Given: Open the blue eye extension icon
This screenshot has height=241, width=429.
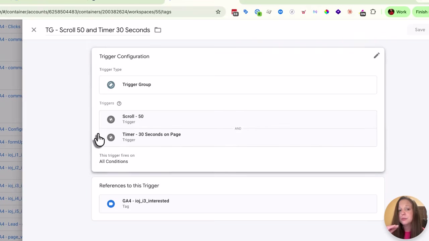Looking at the screenshot, I should pos(281,12).
